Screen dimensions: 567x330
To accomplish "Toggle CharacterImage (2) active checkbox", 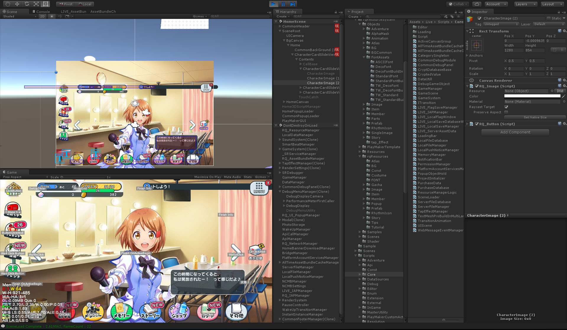I will click(479, 18).
